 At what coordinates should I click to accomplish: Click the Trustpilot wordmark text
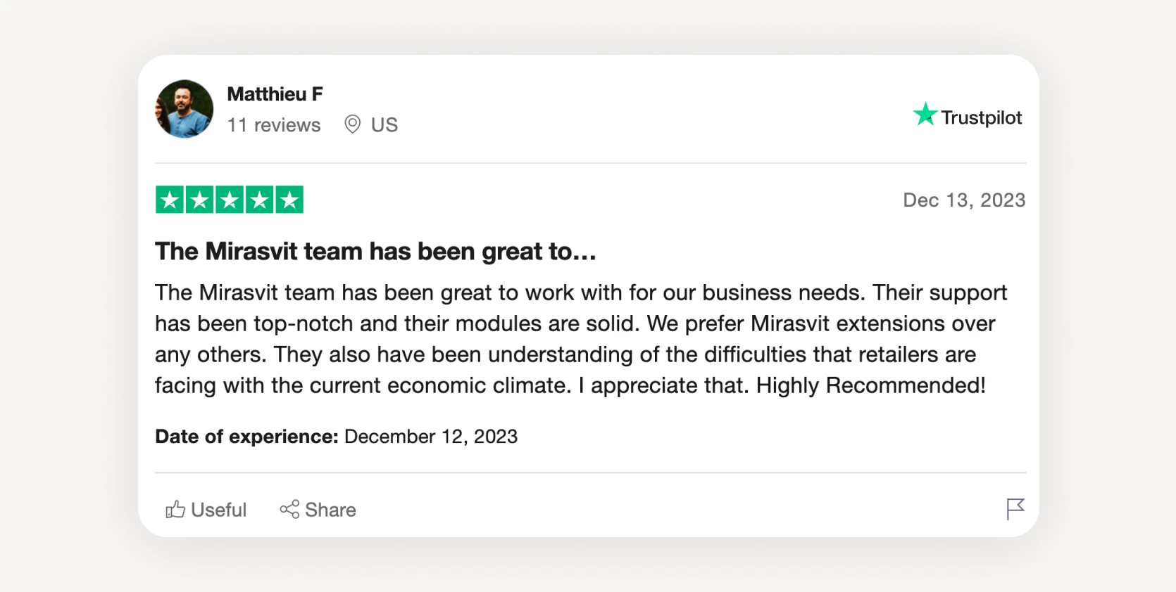[x=982, y=117]
